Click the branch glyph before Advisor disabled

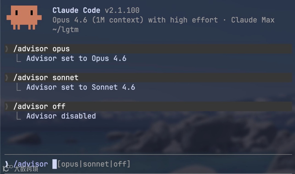coord(19,116)
